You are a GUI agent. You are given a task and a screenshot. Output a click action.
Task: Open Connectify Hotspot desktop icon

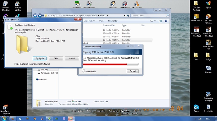(208, 97)
